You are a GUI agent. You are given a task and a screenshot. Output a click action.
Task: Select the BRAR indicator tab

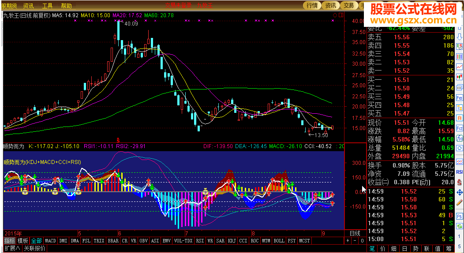113,241
